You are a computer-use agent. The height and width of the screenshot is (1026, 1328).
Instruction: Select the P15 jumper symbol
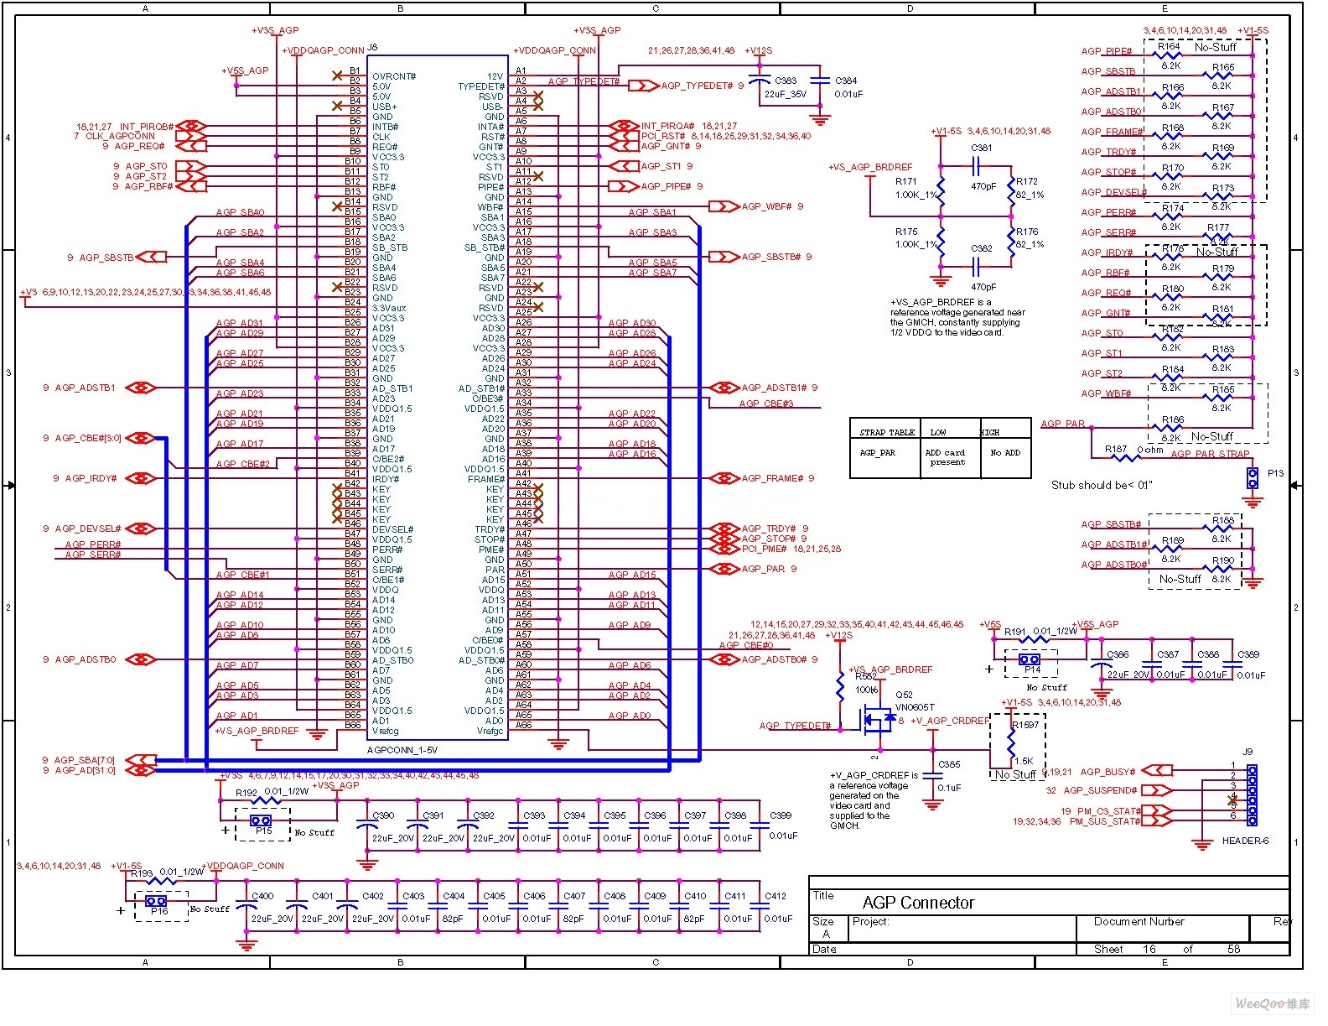point(261,820)
